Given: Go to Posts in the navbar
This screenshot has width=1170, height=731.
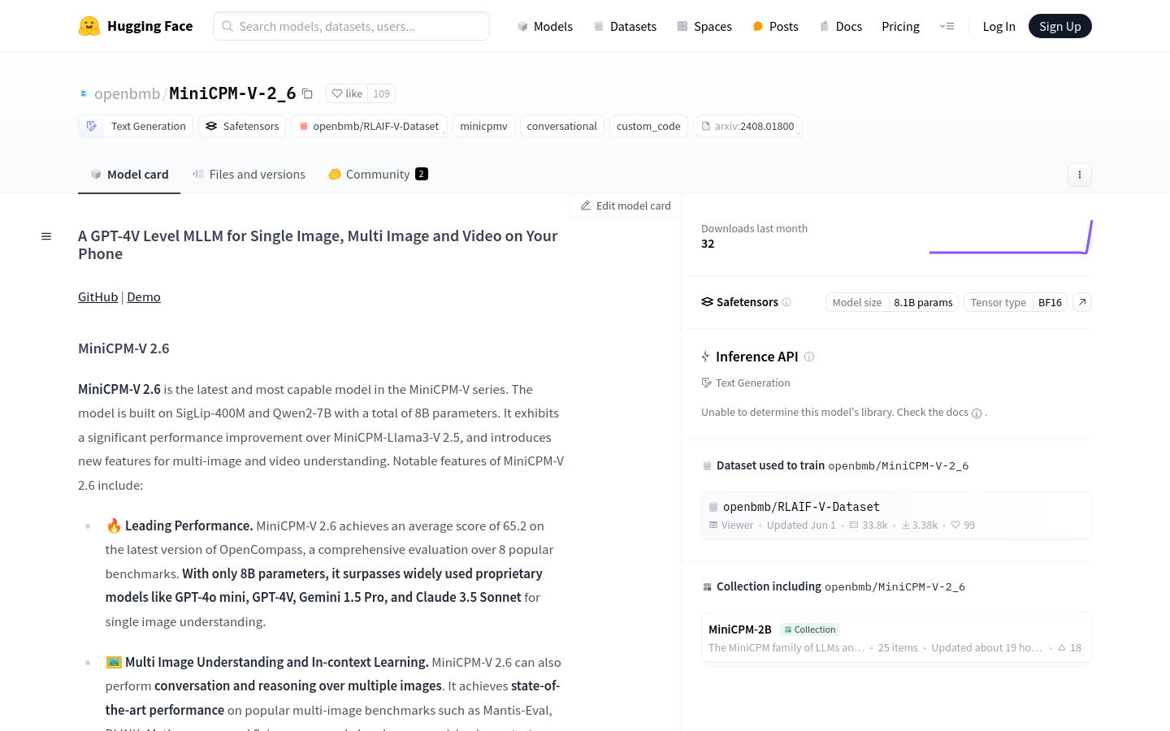Looking at the screenshot, I should point(775,26).
